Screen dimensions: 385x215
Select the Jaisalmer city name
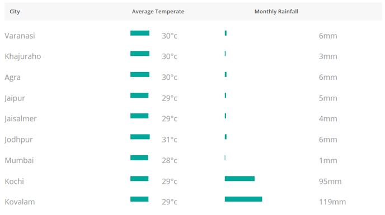[21, 118]
